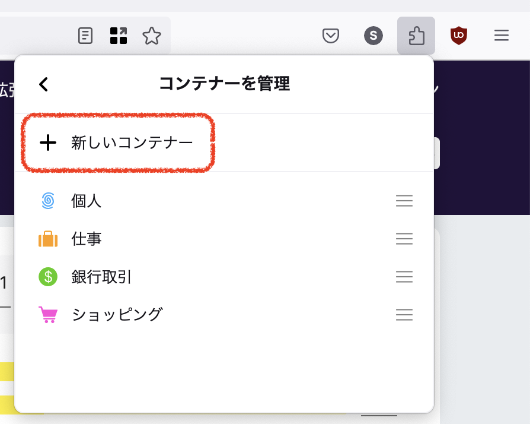Select the 個人 container

pyautogui.click(x=87, y=201)
